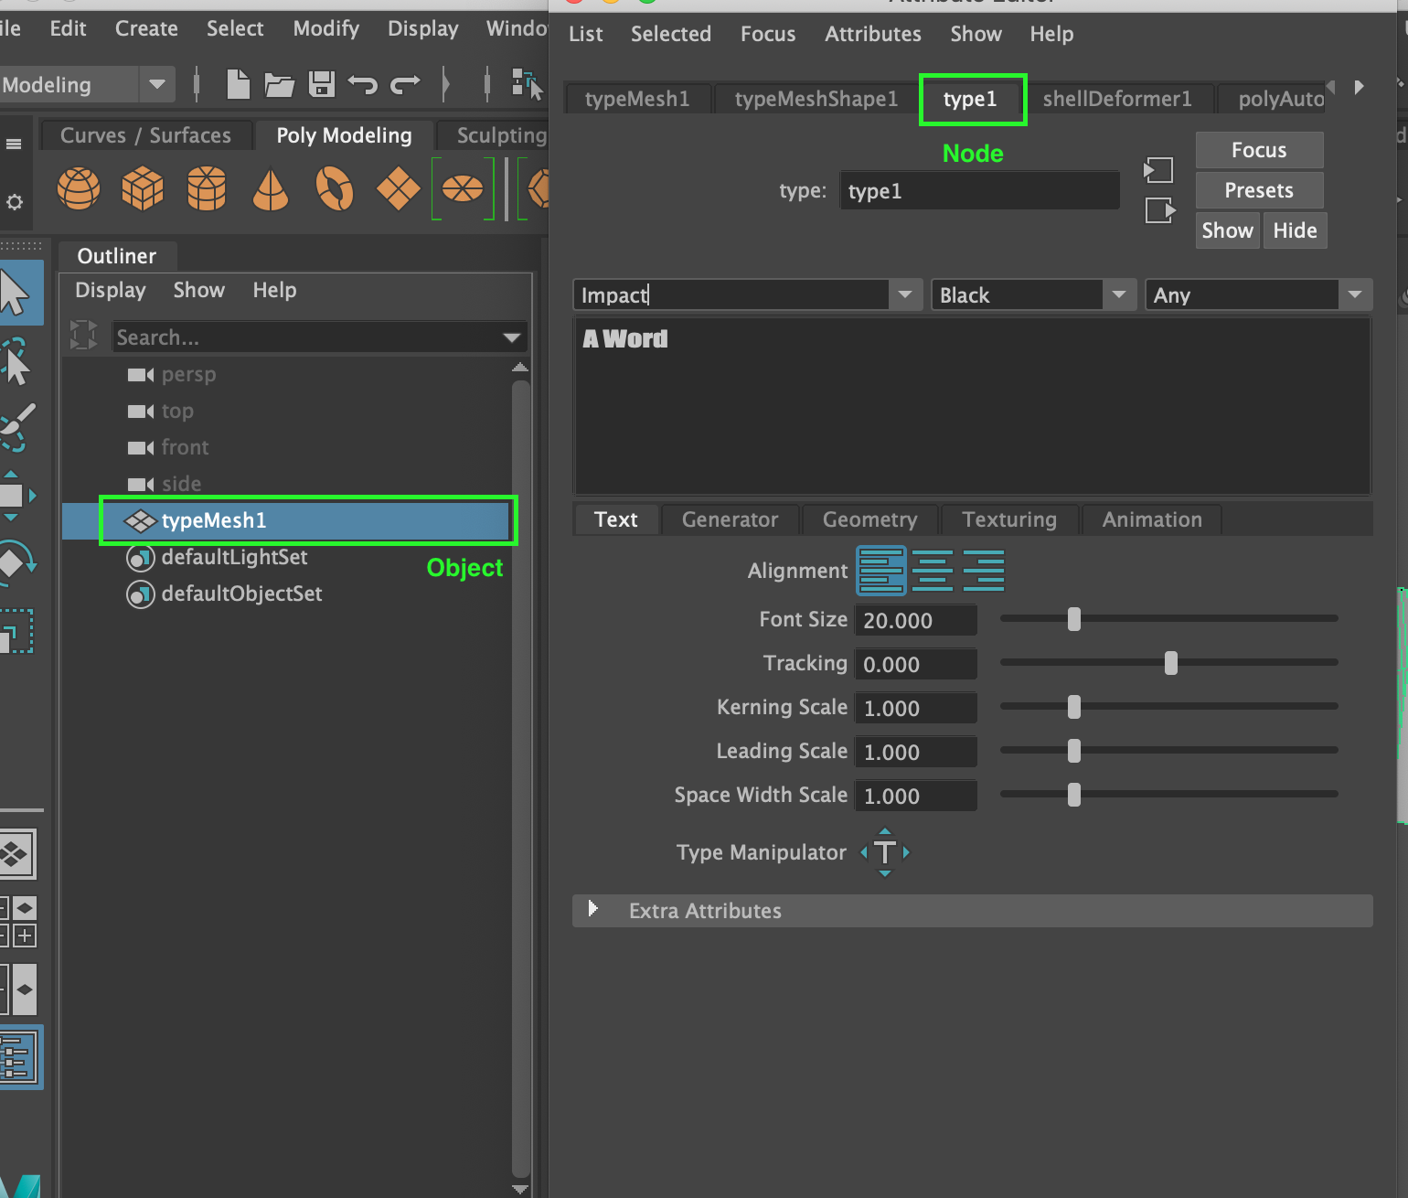Create a polygon cone from the shelf
This screenshot has width=1408, height=1198.
[x=270, y=189]
